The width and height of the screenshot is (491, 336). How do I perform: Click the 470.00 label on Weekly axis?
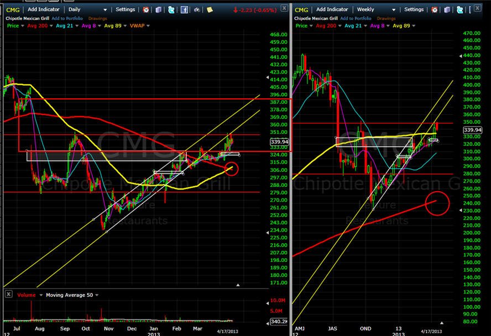(472, 33)
